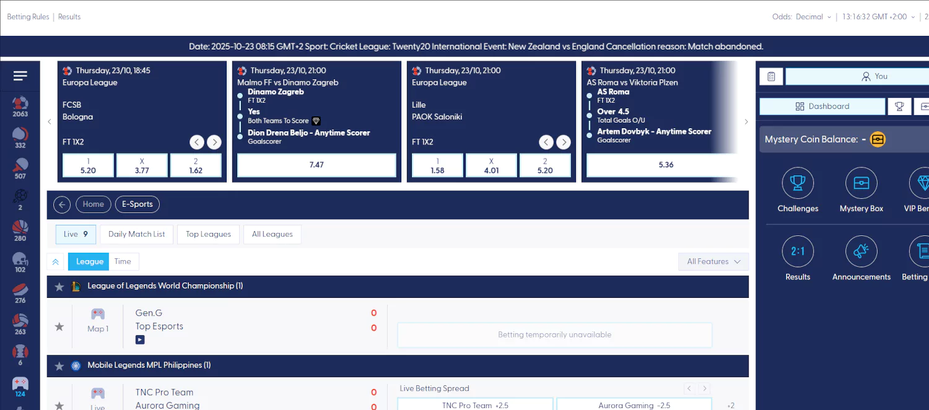
Task: Sort matches by Time
Action: tap(123, 262)
